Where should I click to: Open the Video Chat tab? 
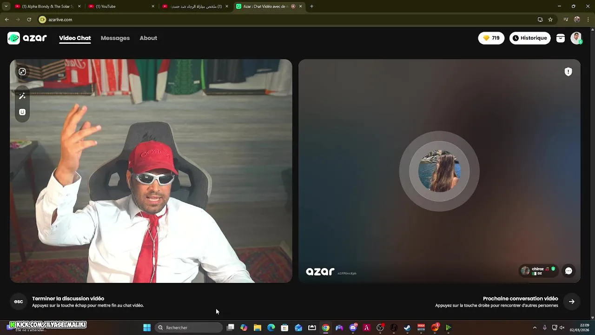click(x=75, y=38)
